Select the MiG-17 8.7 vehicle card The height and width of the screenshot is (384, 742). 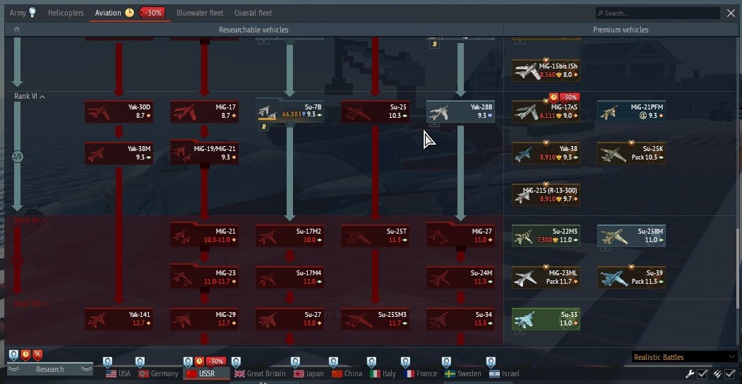204,112
